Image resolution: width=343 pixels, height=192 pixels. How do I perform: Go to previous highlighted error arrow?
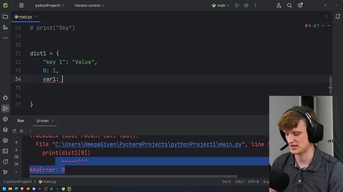323,26
